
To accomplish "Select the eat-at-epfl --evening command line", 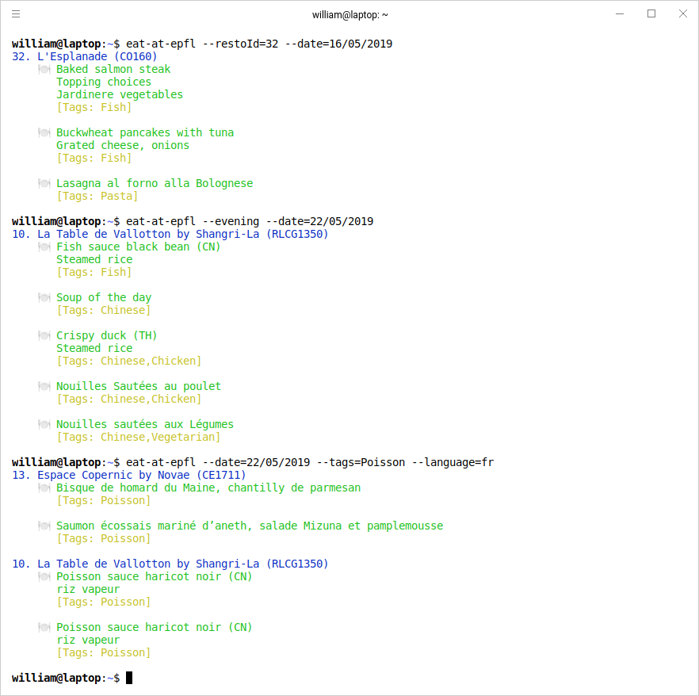I will 250,222.
